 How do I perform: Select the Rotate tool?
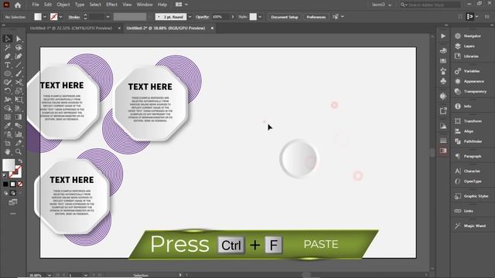click(8, 91)
